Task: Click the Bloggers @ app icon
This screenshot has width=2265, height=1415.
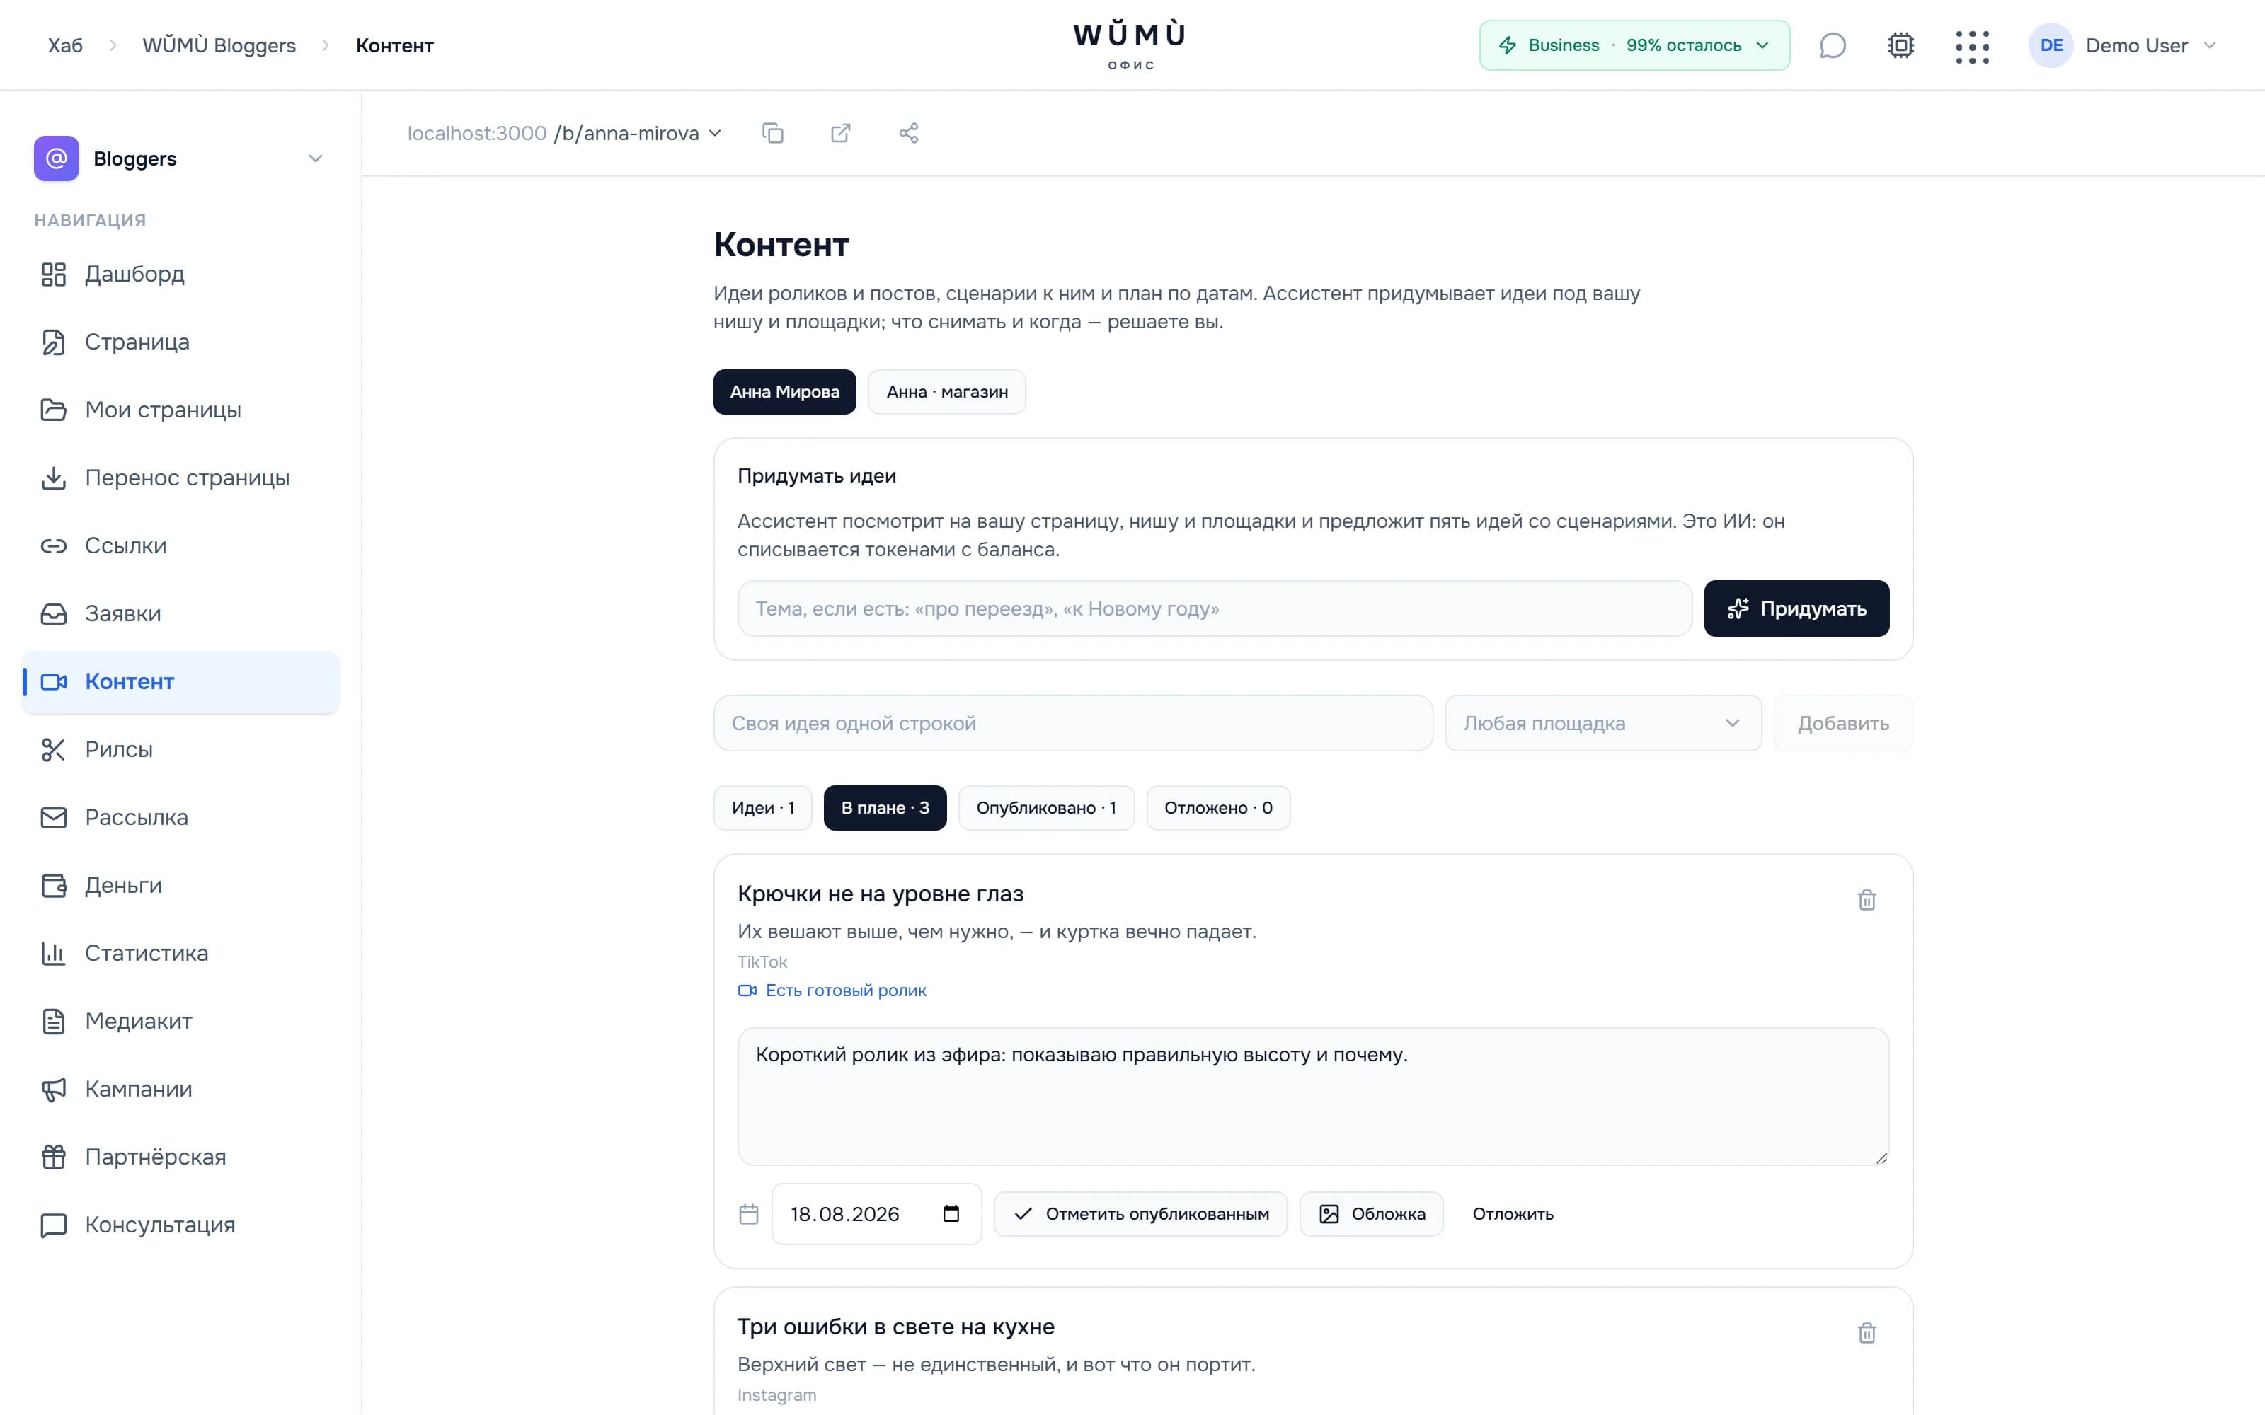Action: click(56, 158)
